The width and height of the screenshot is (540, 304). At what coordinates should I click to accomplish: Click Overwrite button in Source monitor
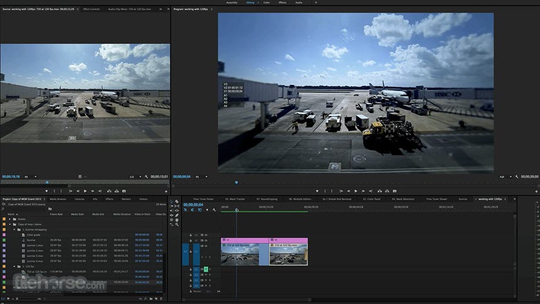pos(117,191)
